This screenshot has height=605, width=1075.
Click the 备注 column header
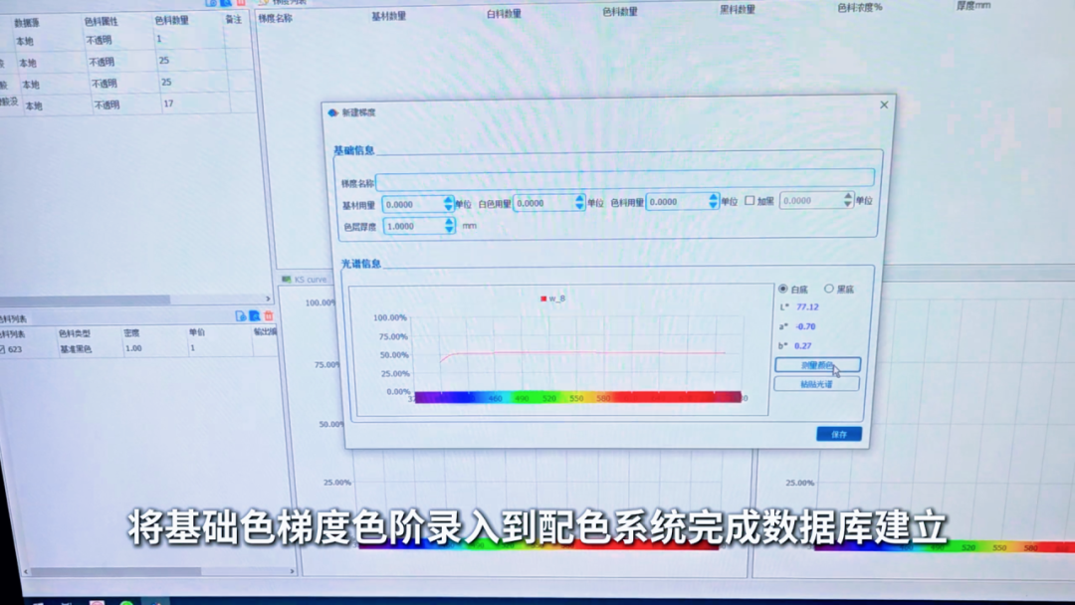pos(234,19)
